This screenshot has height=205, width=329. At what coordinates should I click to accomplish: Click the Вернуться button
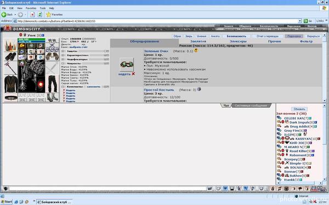(313, 36)
